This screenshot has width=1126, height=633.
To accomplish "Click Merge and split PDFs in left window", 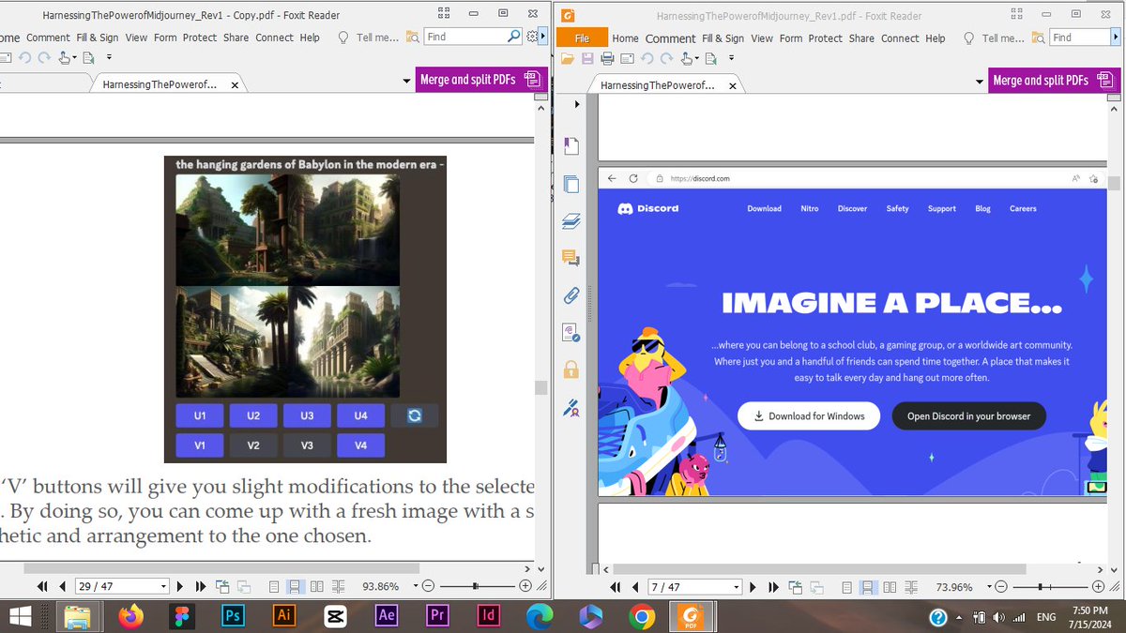I will tap(479, 80).
